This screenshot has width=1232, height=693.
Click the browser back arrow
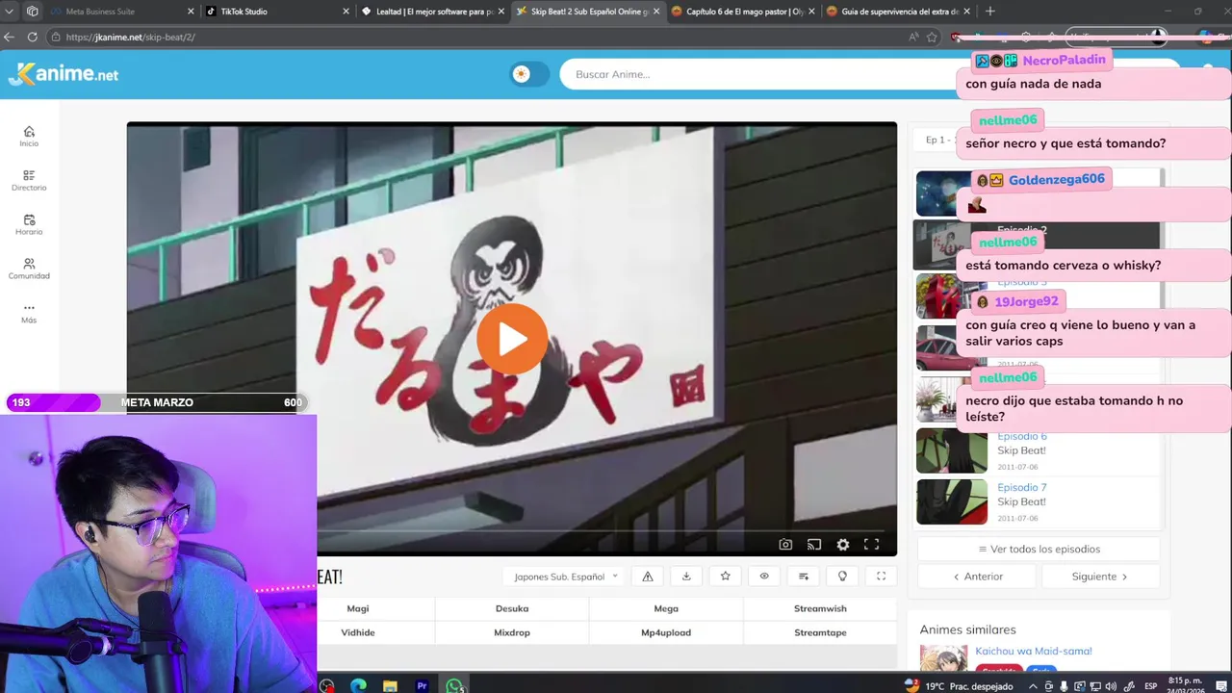point(10,37)
